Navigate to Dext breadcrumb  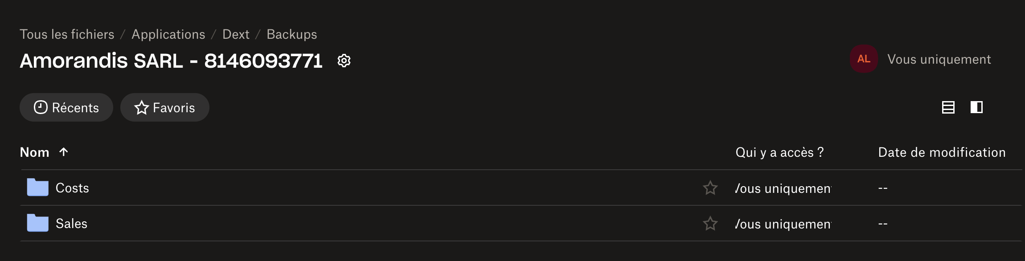tap(236, 34)
